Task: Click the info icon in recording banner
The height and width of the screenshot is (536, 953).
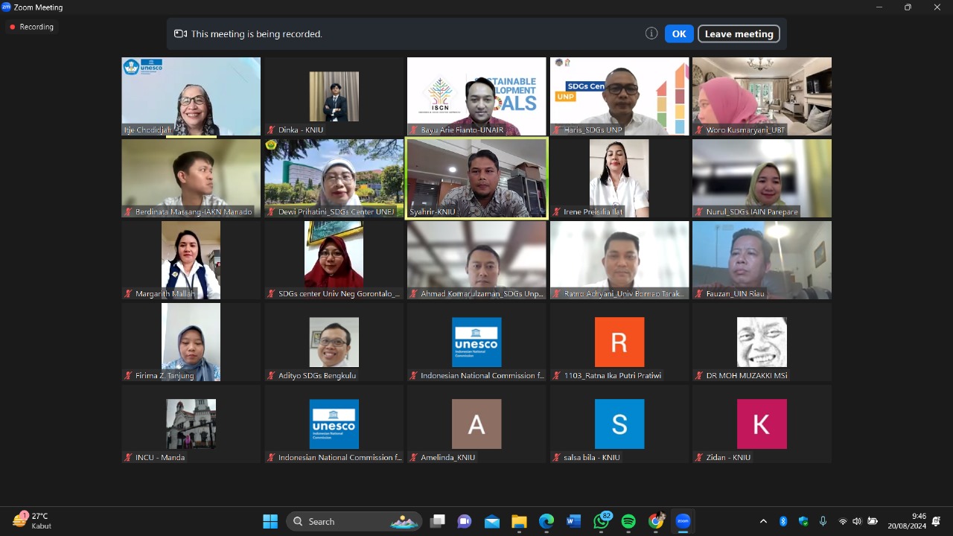Action: pos(651,33)
